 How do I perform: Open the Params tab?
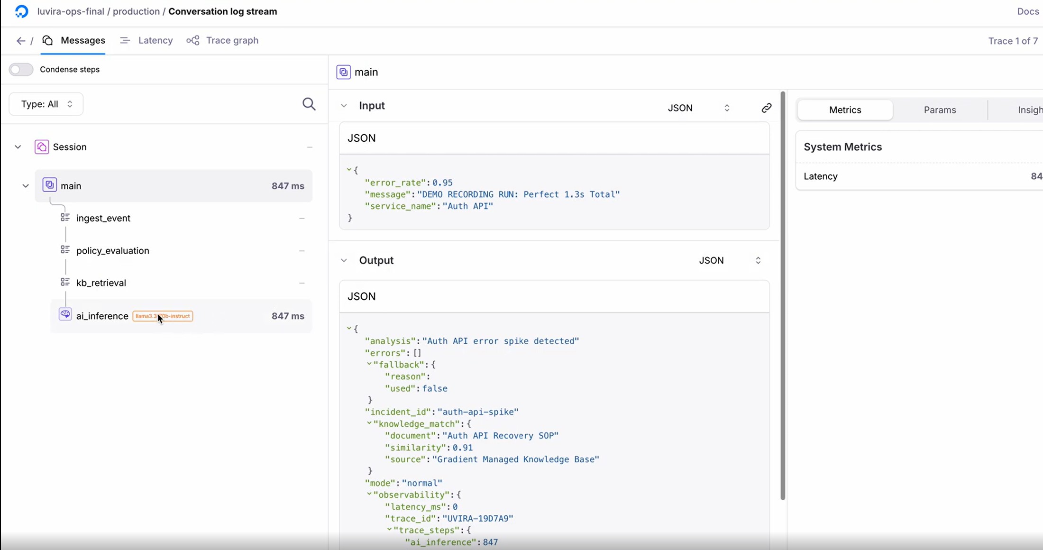pos(940,110)
